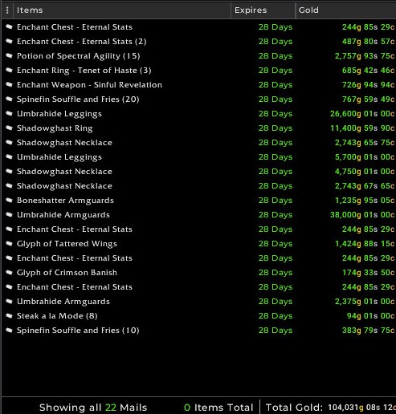Click mail icon beside 38,000g Umbrahide Armguards
396x414 pixels.
tap(9, 214)
